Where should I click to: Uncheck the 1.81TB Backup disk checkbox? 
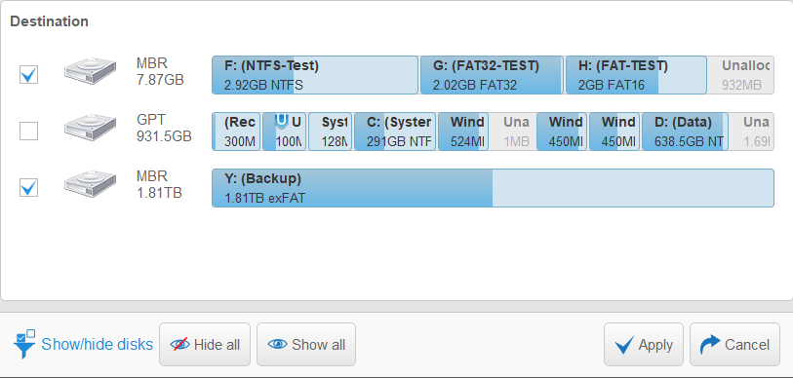pos(28,188)
